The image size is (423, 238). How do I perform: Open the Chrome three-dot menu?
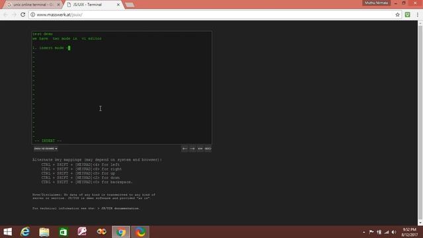(417, 15)
